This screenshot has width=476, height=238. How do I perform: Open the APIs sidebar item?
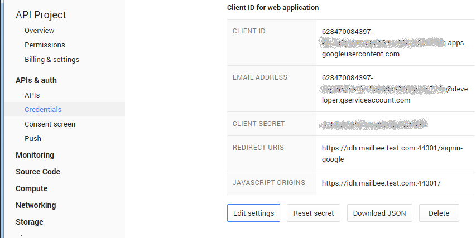coord(32,95)
